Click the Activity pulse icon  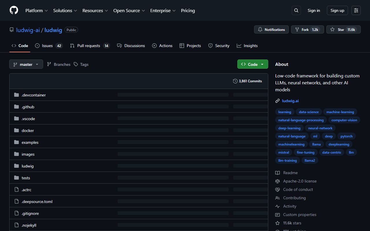pyautogui.click(x=277, y=206)
